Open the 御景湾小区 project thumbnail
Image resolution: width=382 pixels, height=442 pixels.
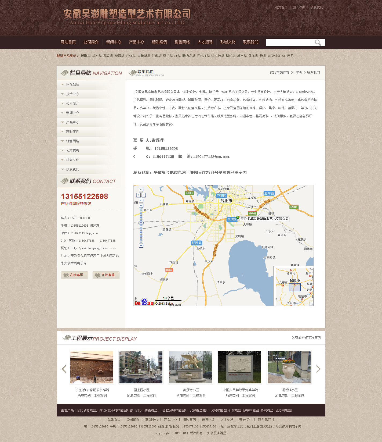click(x=190, y=367)
